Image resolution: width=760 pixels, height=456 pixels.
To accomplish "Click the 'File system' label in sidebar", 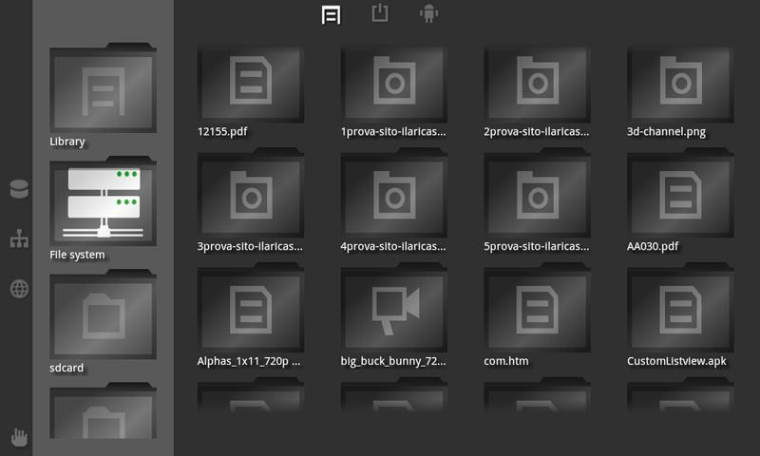I will (77, 255).
